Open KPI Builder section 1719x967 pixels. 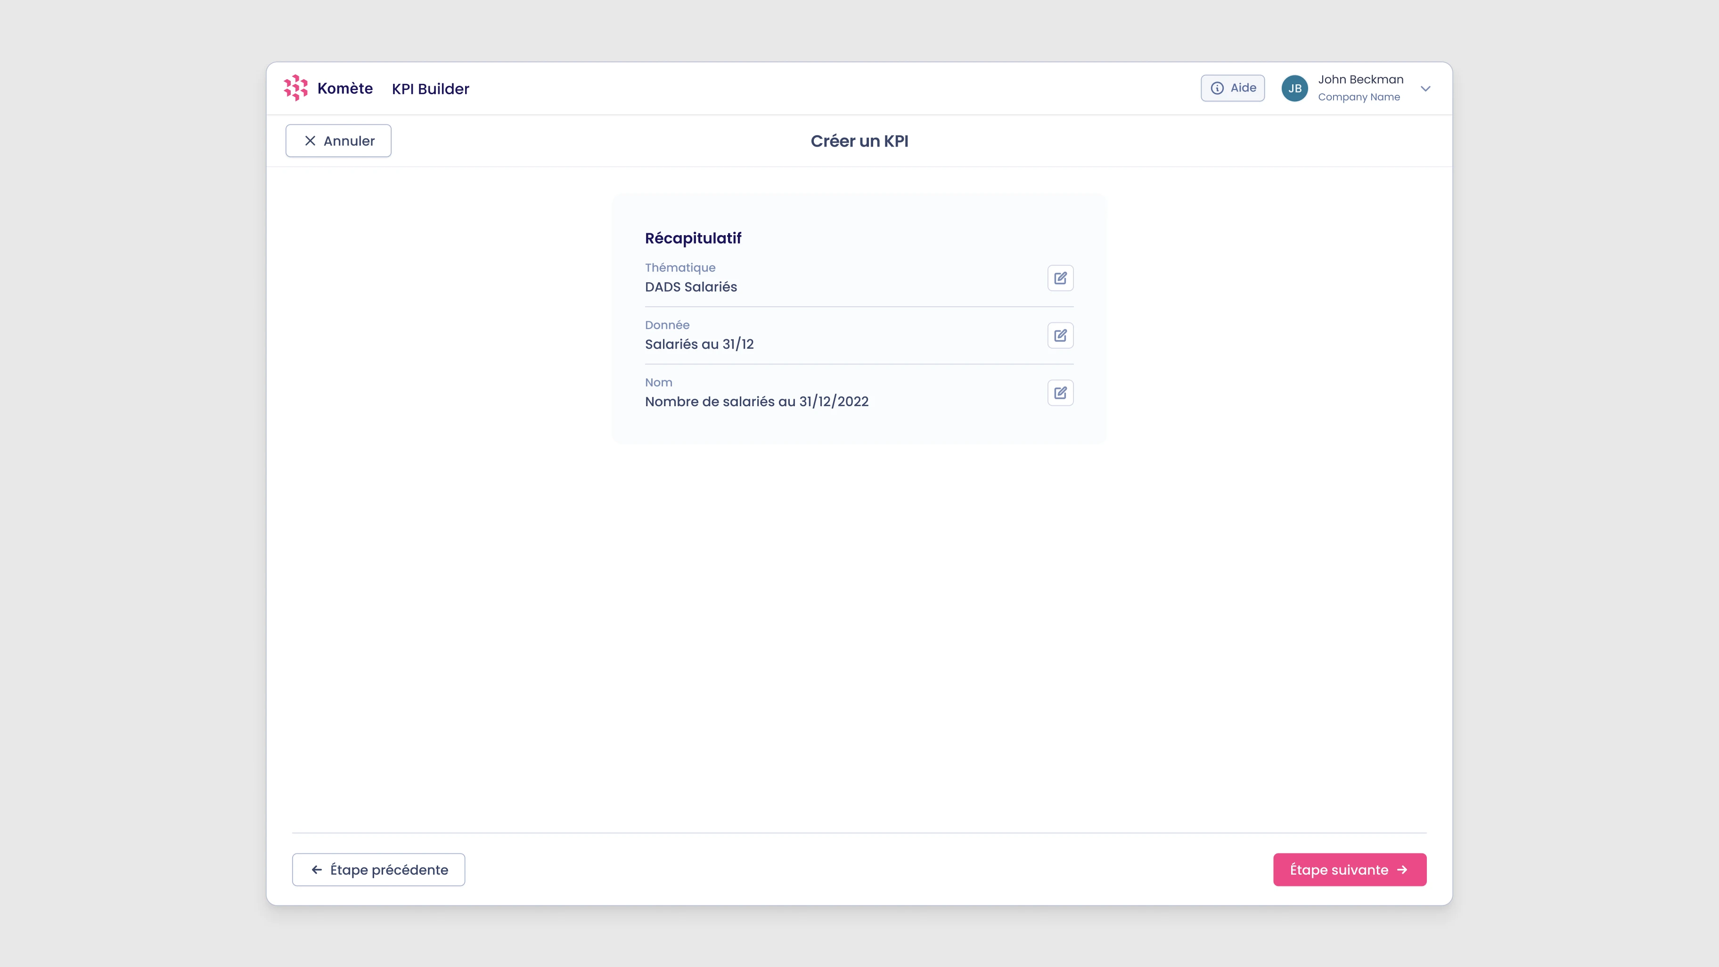pos(430,89)
